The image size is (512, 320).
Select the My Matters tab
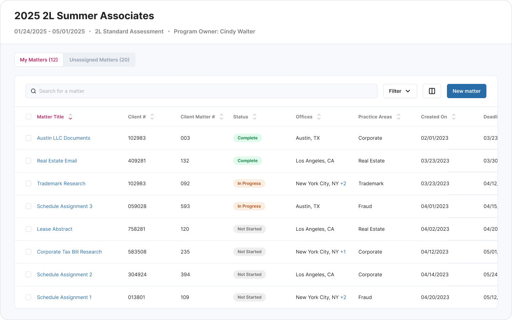tap(39, 60)
